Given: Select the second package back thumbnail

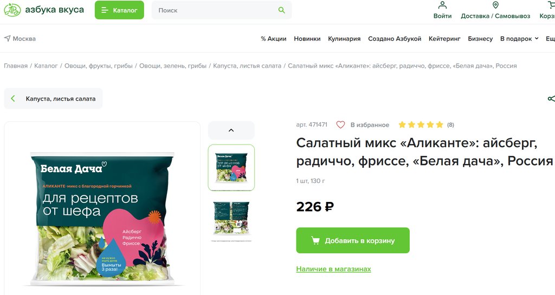Looking at the screenshot, I should pyautogui.click(x=231, y=219).
